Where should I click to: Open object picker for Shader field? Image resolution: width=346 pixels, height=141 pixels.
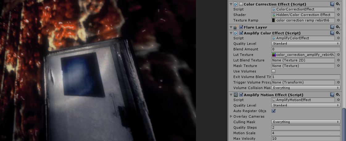click(x=339, y=15)
